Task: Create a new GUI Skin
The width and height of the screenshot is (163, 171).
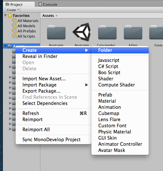Action: (120, 138)
